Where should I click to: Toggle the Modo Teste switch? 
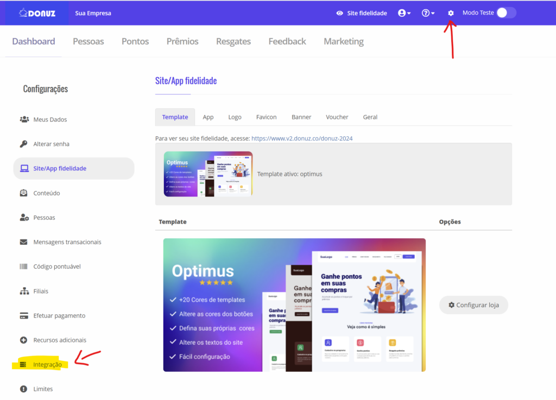(x=506, y=13)
